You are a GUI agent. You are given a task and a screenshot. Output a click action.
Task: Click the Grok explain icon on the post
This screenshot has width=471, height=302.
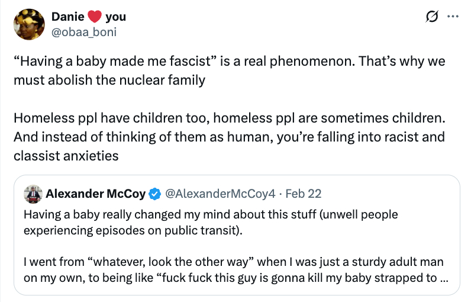pos(433,17)
